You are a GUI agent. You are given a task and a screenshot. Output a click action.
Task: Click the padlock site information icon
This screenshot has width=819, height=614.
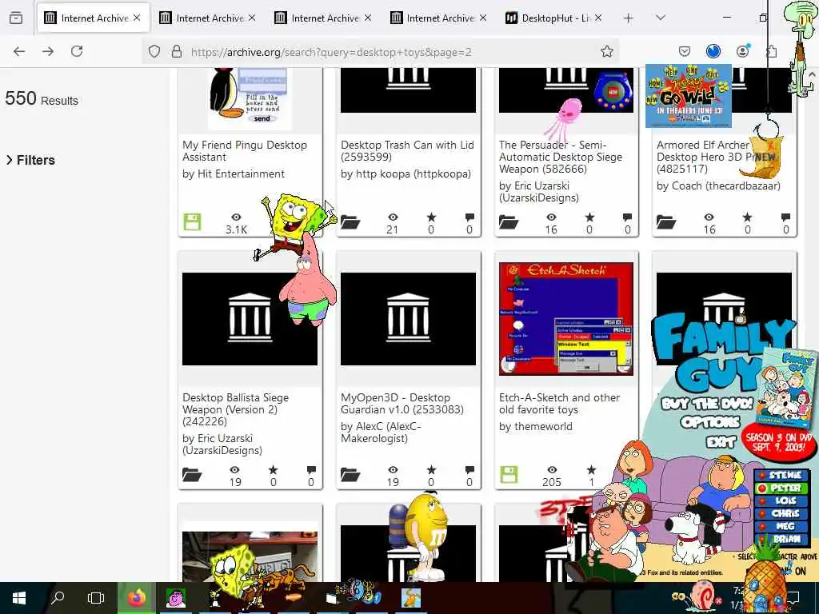(x=177, y=51)
